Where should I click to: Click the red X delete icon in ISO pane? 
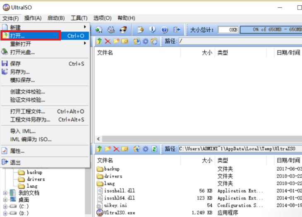(108, 41)
